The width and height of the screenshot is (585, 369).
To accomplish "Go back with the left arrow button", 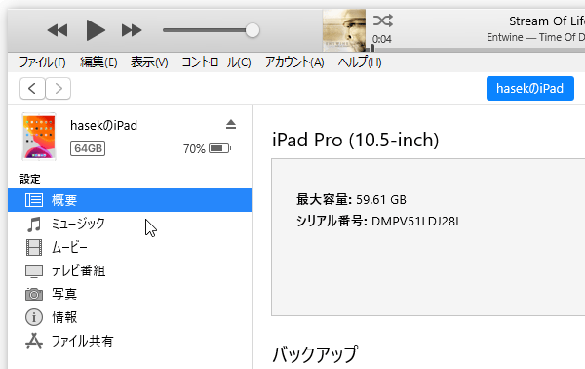I will tap(32, 89).
